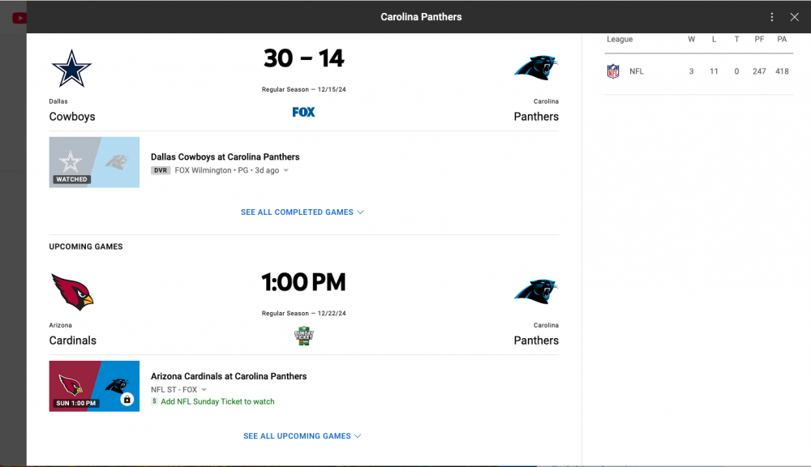Open the NFL Sunday Ticket logo

tap(303, 335)
